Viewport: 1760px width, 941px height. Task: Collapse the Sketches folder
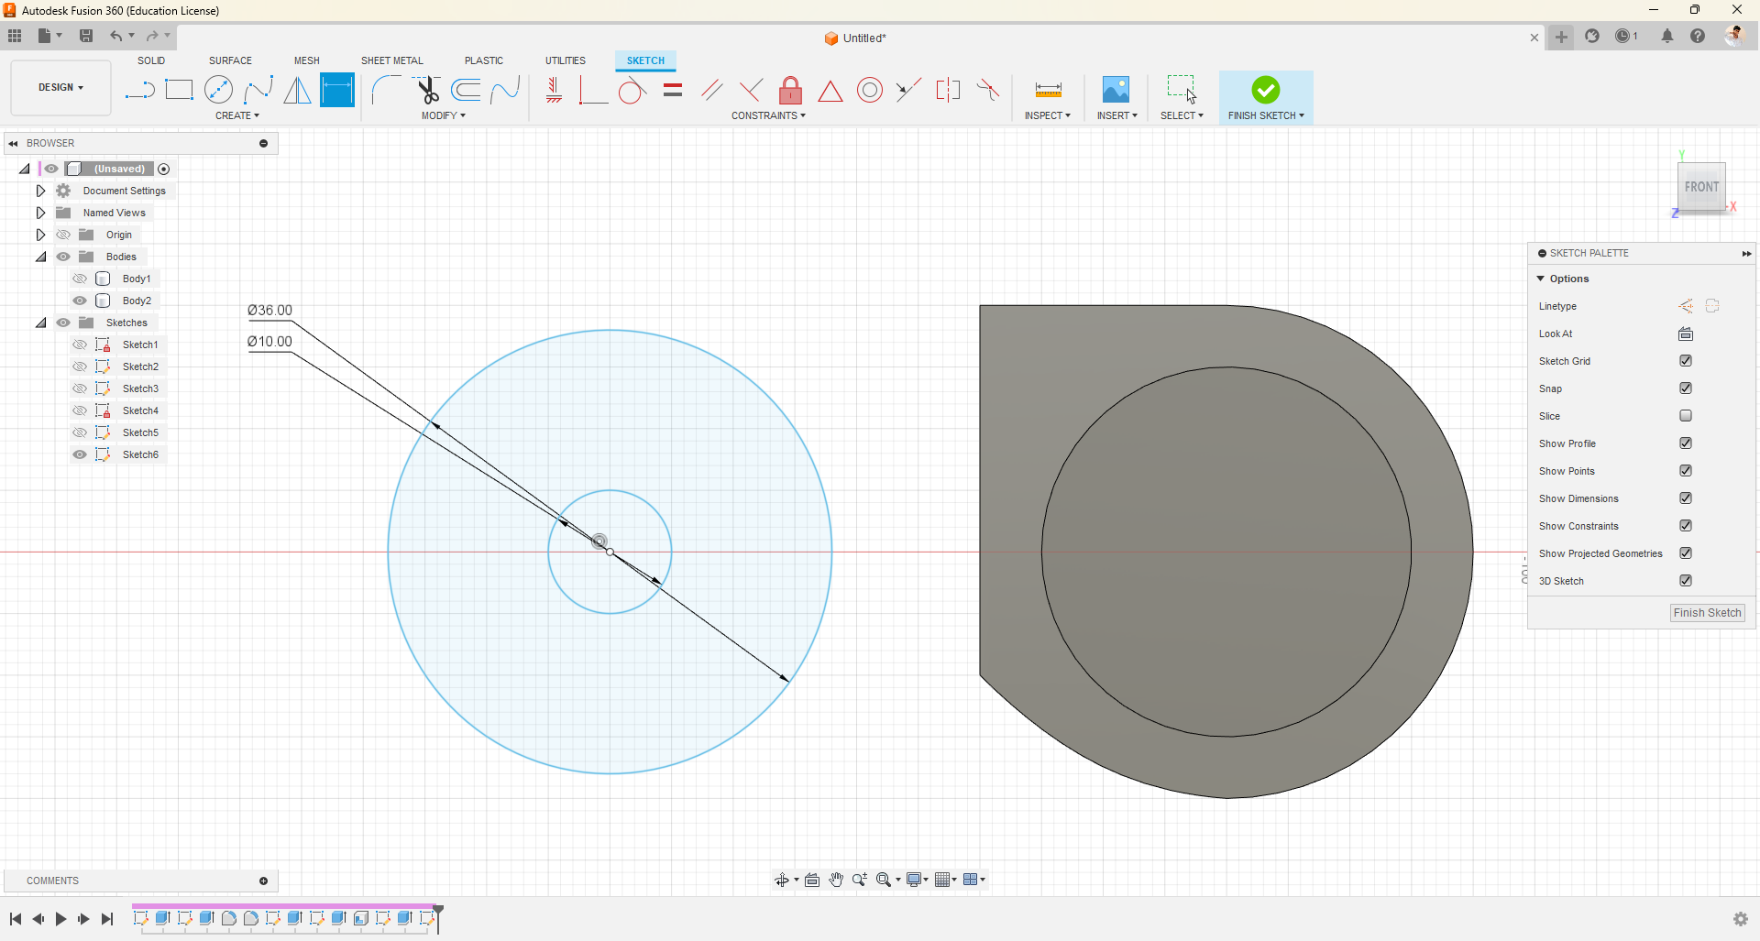tap(40, 323)
